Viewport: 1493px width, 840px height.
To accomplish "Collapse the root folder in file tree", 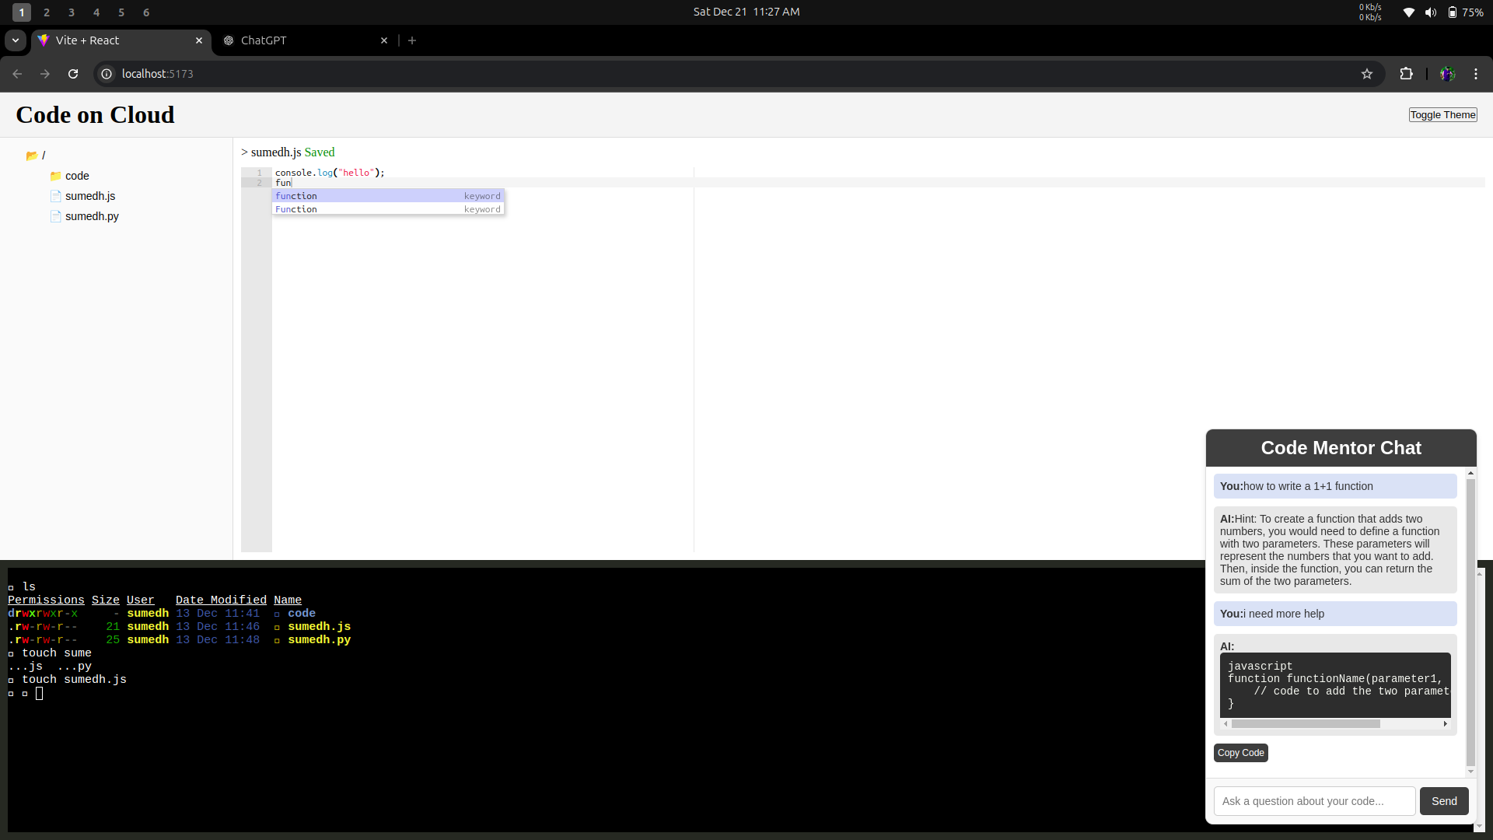I will [33, 156].
